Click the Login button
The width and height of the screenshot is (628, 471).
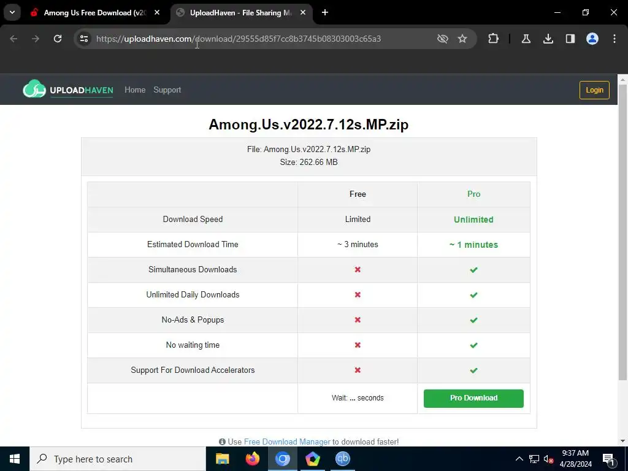(594, 90)
